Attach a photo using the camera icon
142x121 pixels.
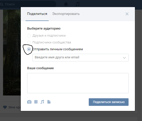point(29,102)
